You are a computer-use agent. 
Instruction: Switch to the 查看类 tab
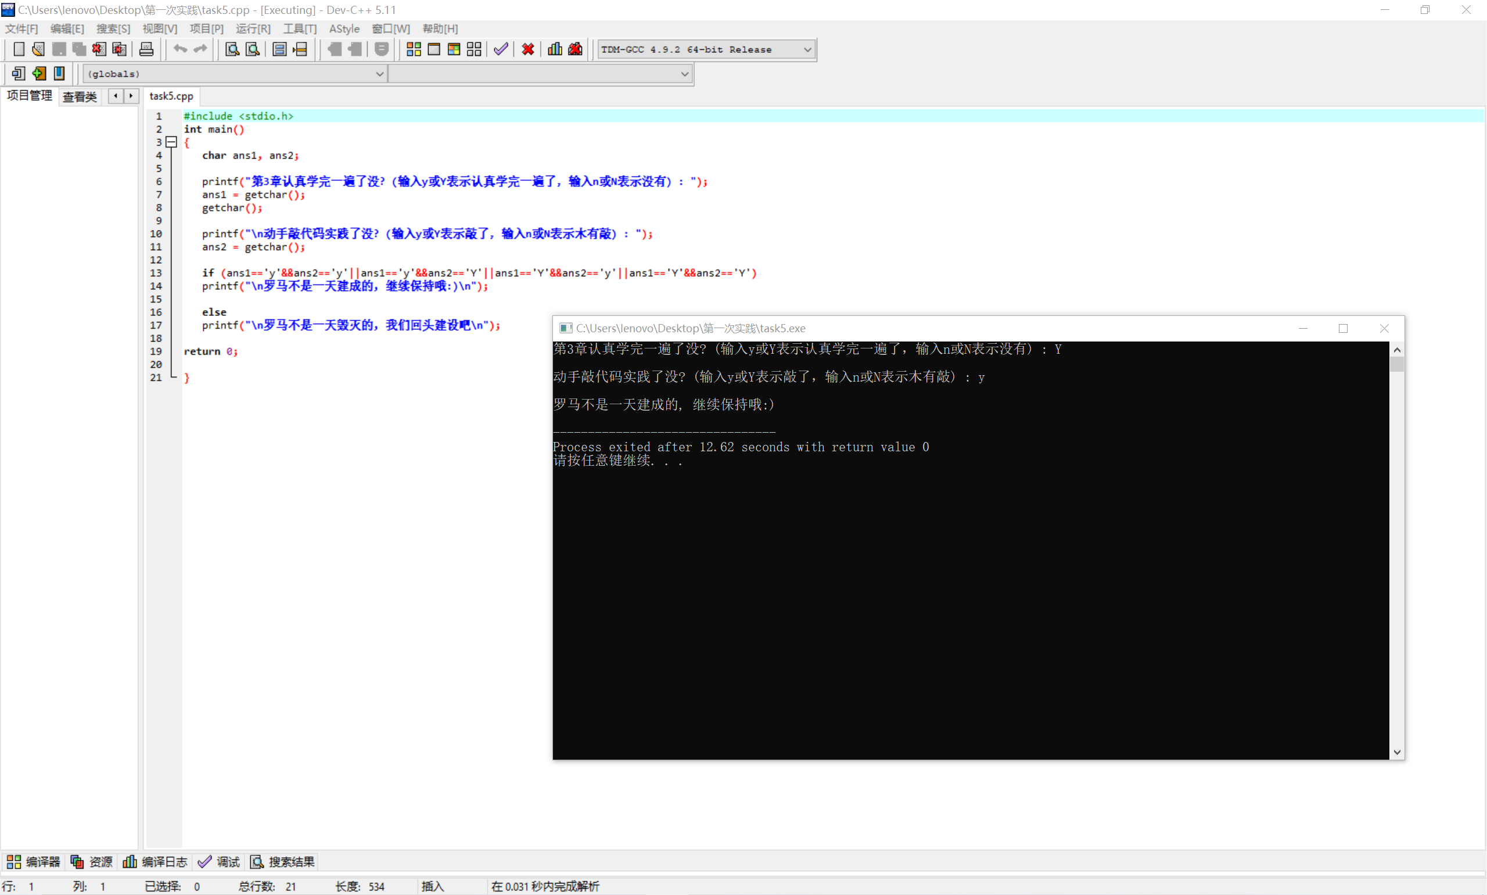[80, 96]
